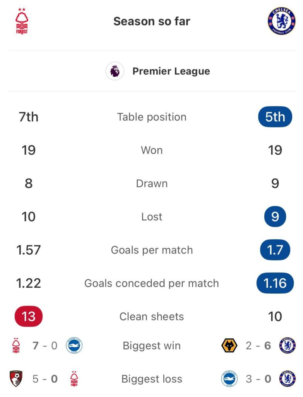Select the Premier League logo icon
Image resolution: width=303 pixels, height=397 pixels.
tap(115, 71)
